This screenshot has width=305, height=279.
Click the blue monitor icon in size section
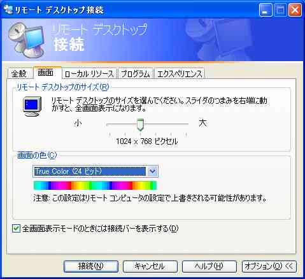point(32,106)
